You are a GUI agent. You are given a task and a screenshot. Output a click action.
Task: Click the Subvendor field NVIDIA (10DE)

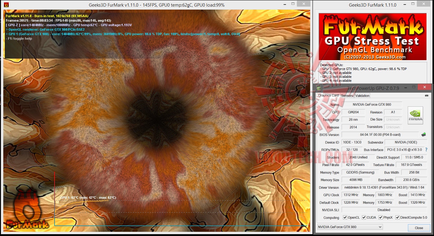click(406, 142)
